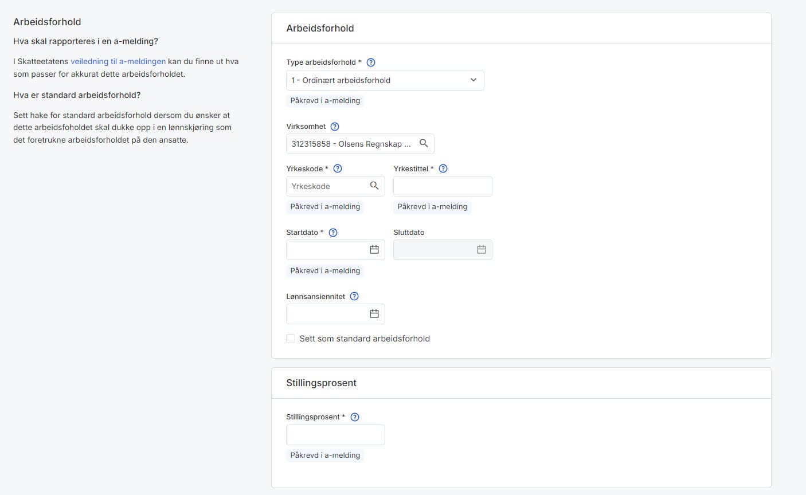The height and width of the screenshot is (495, 806).
Task: Expand dropdown chevron for Ordinært arbeidsforhold
Action: 474,80
